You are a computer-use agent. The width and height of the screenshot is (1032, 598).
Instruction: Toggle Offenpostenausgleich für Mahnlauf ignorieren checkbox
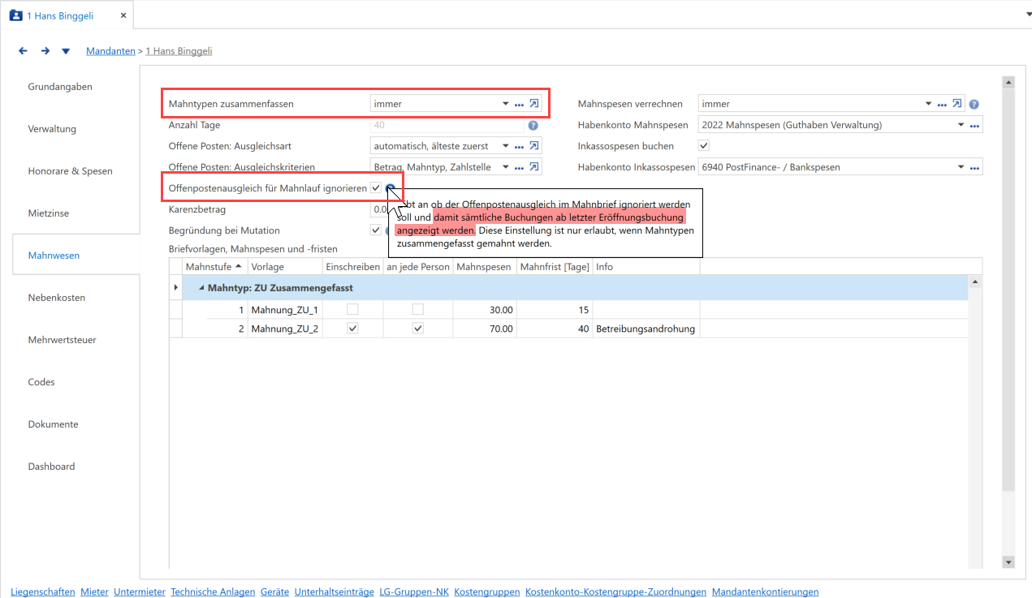point(376,188)
